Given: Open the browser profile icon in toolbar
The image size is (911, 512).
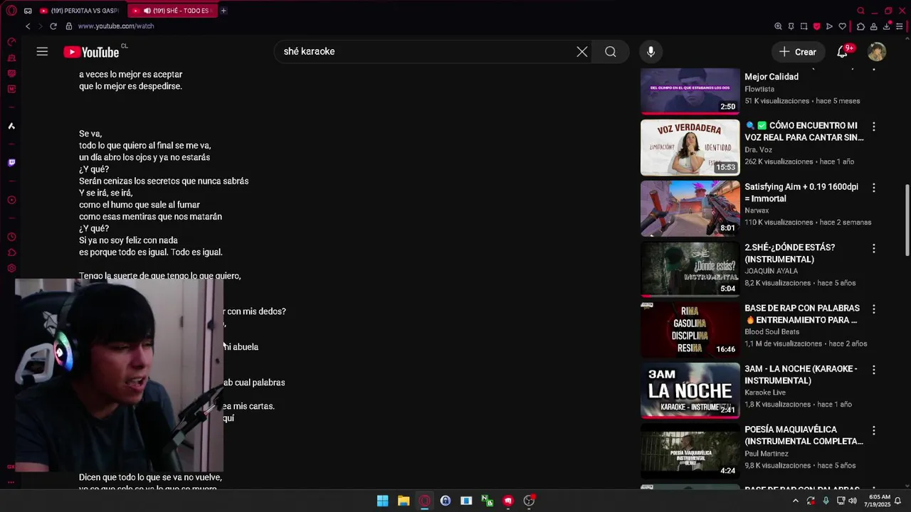Looking at the screenshot, I should coord(873,26).
